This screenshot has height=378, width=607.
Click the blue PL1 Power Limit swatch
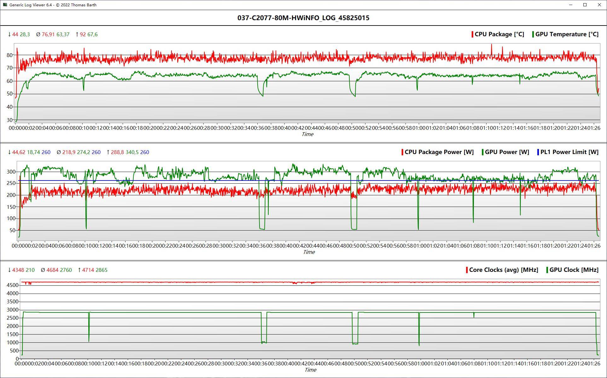coord(538,152)
